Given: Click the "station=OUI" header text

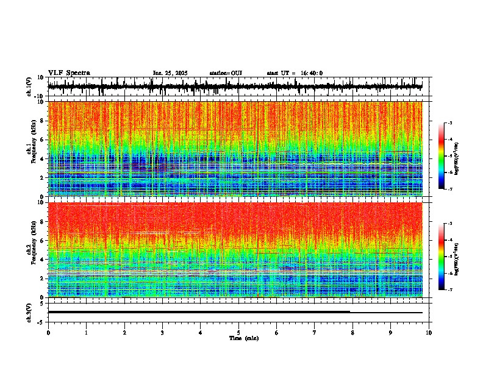Looking at the screenshot, I should tap(226, 73).
